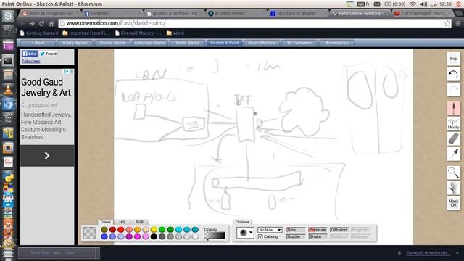This screenshot has width=464, height=261.
Task: Open the battery indicator
Action: point(394,4)
